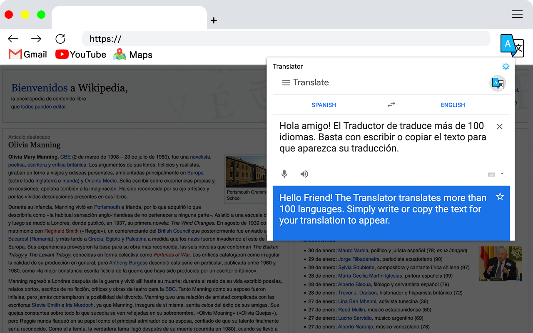Activate microphone voice input
The height and width of the screenshot is (333, 533).
[284, 174]
